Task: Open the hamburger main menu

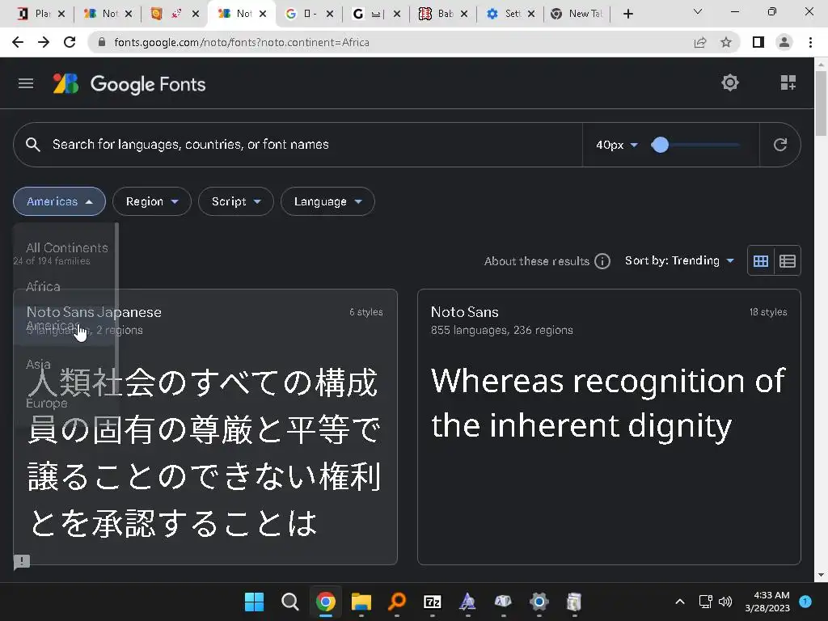Action: pyautogui.click(x=25, y=83)
